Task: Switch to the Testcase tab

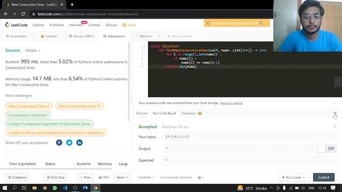Action: pos(142,113)
